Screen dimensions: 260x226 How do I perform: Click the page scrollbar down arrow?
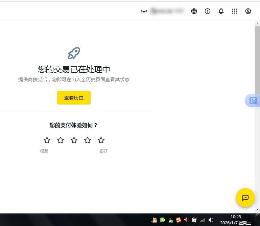coord(257,209)
